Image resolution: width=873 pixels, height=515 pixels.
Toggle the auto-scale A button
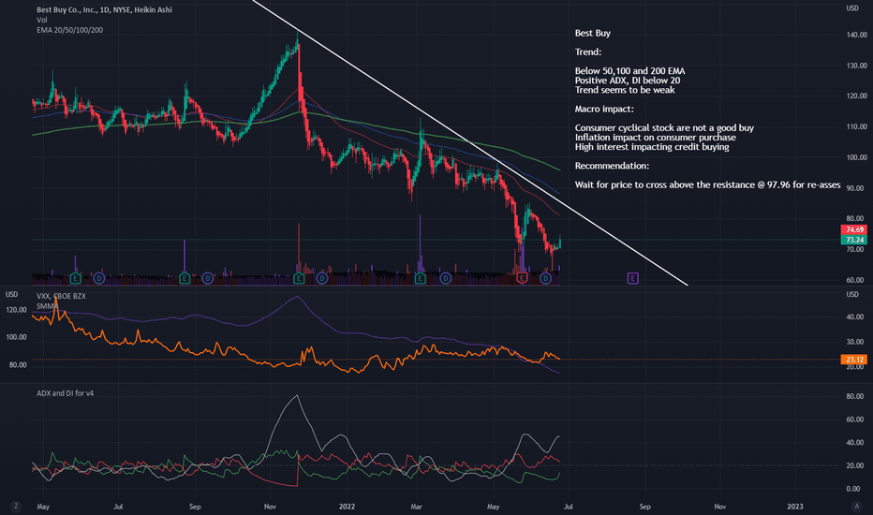856,506
